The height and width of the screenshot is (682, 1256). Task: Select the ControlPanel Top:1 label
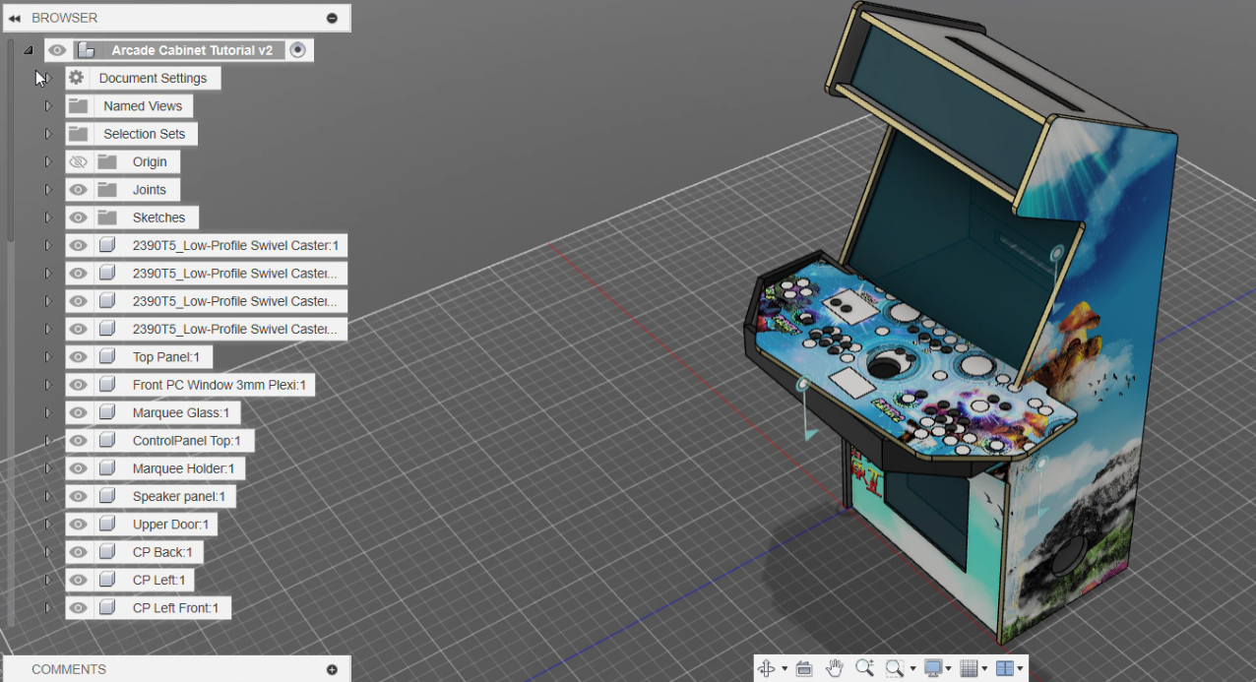(x=187, y=441)
